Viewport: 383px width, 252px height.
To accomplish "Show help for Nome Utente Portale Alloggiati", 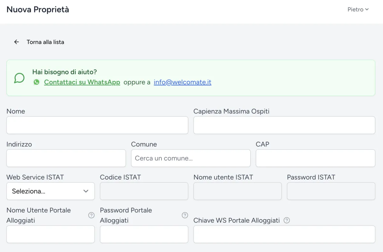I will [x=91, y=215].
